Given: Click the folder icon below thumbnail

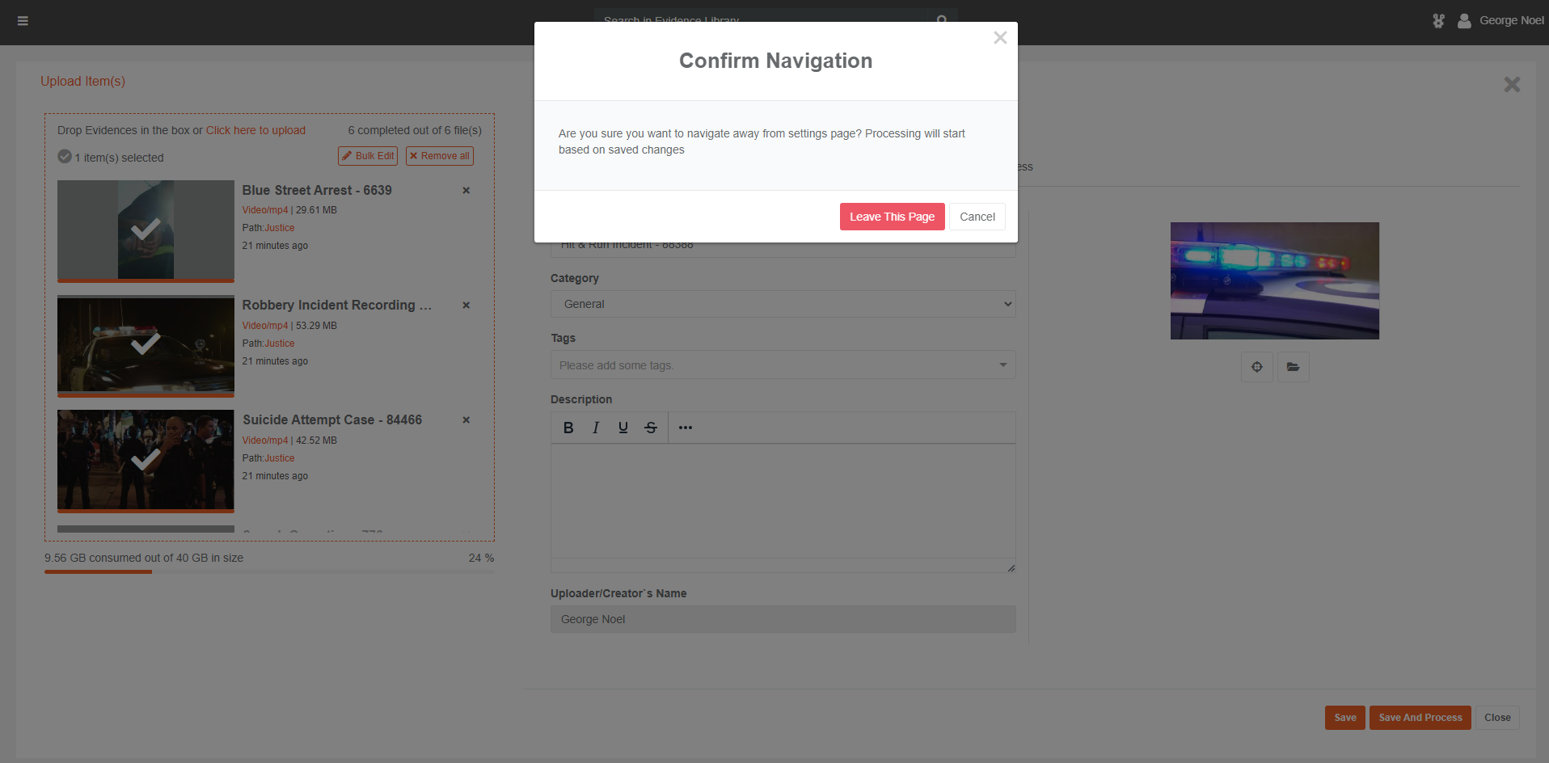Looking at the screenshot, I should (1293, 367).
